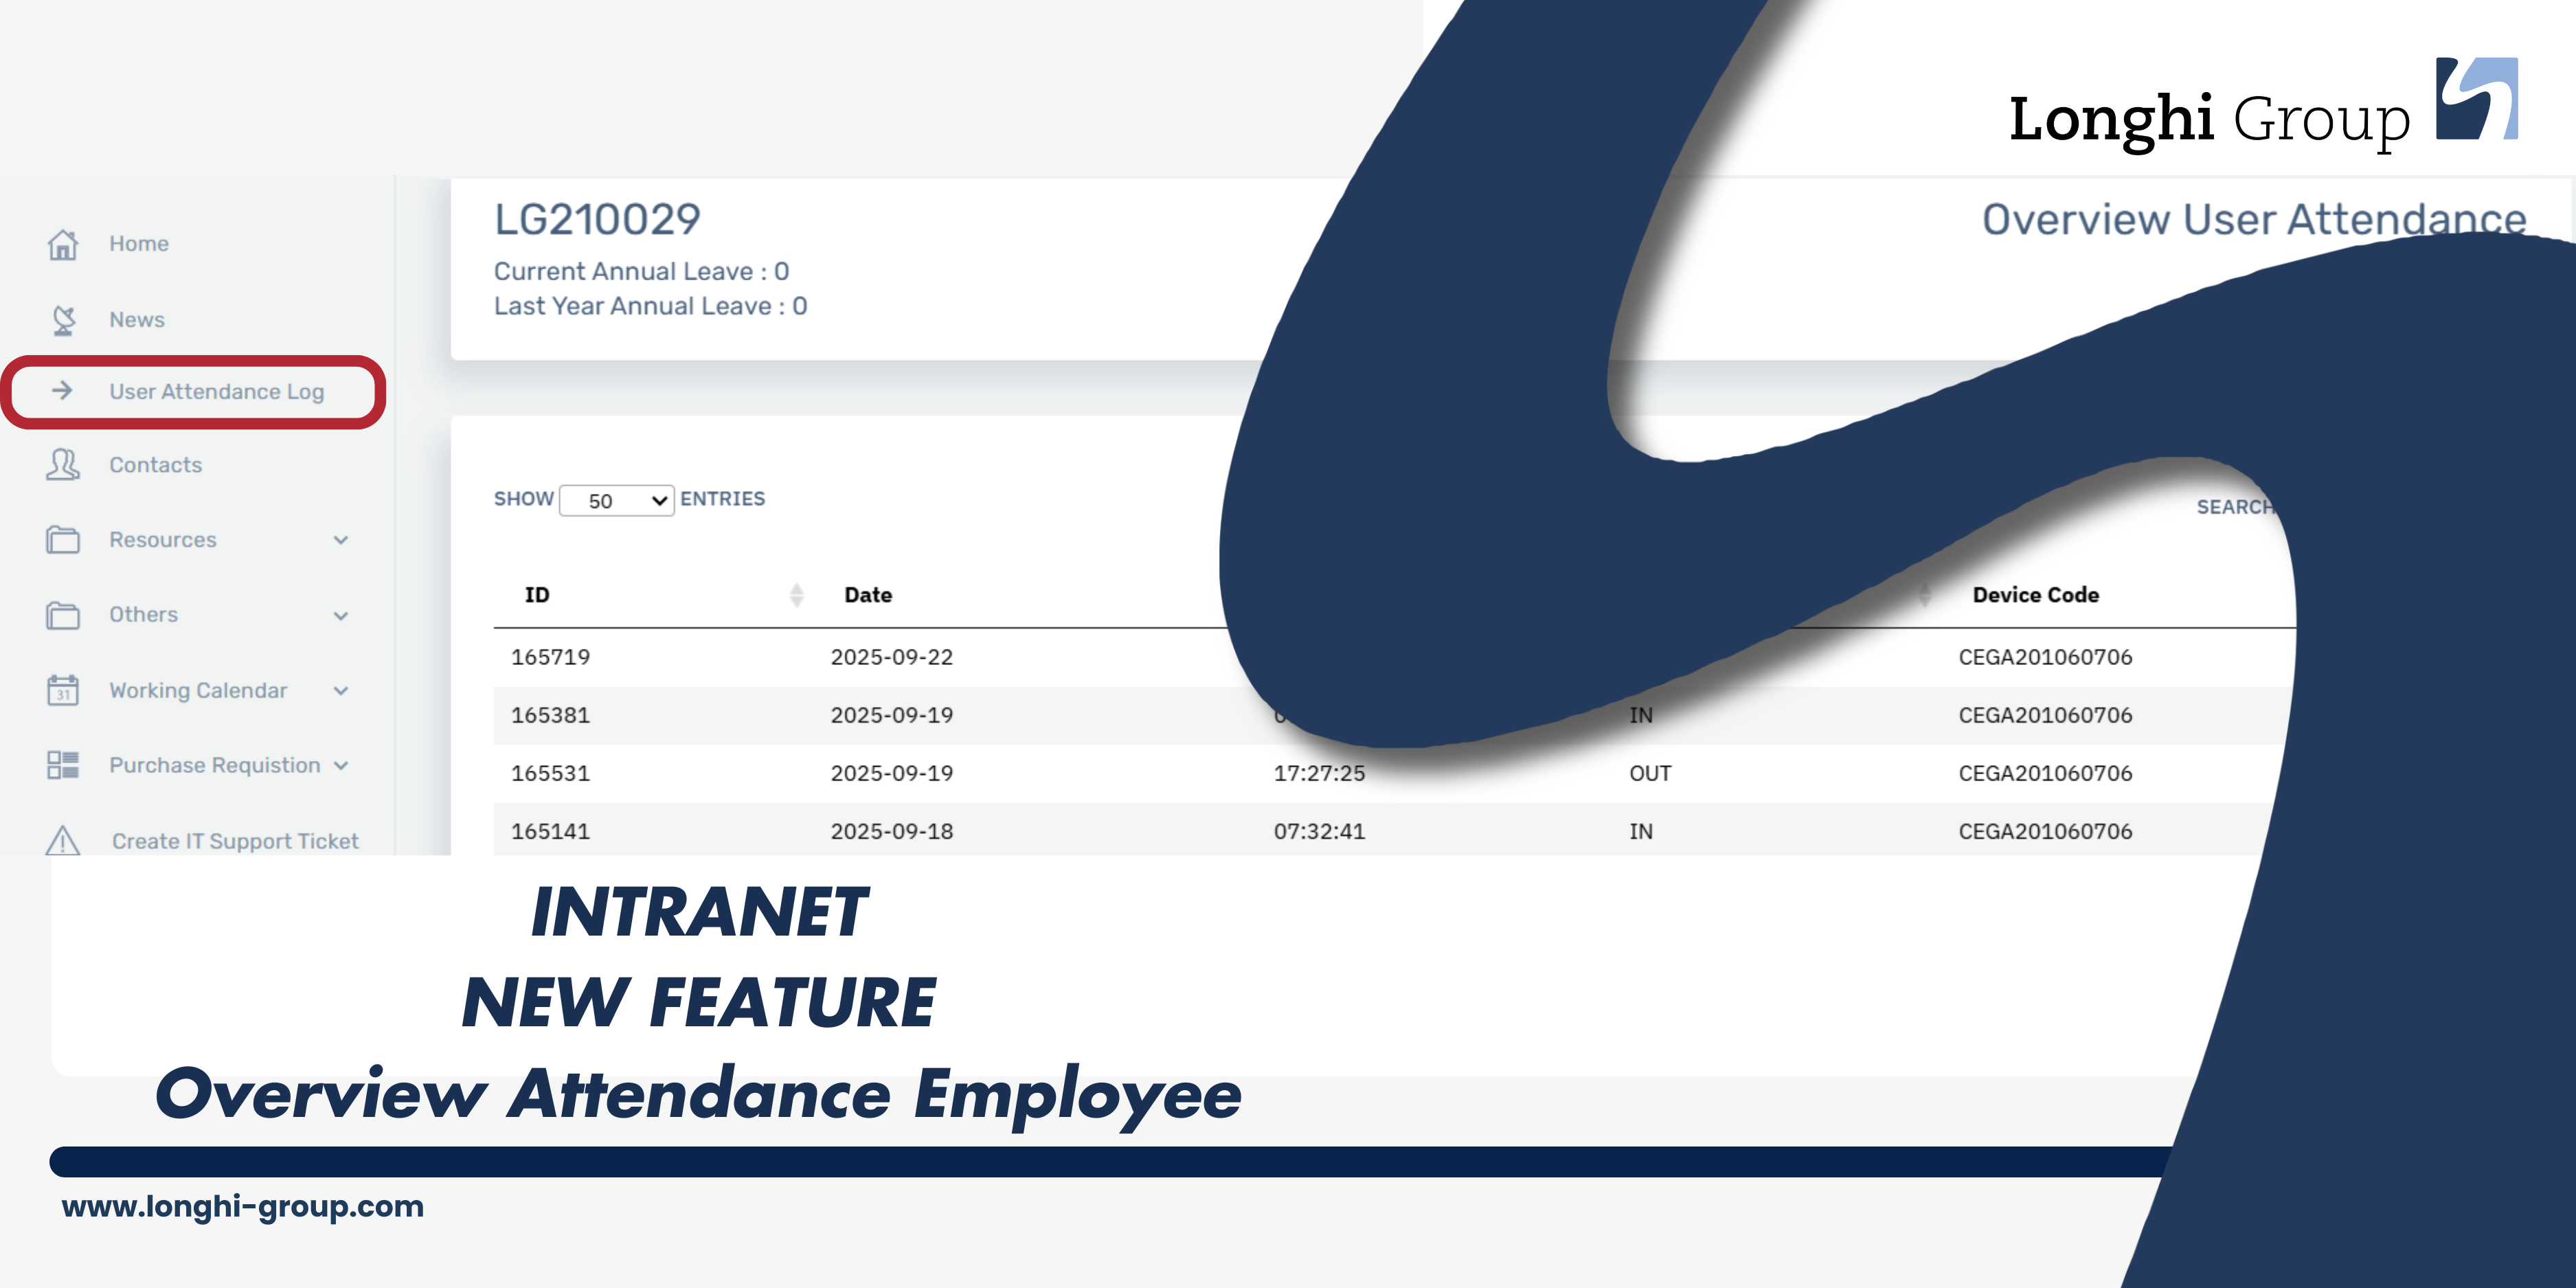2576x1288 pixels.
Task: Click the Others folder icon
Action: point(63,615)
